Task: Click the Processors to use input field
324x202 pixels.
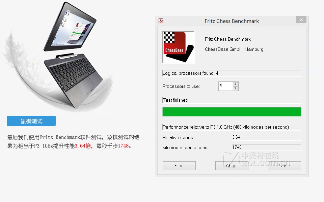Action: pos(225,86)
